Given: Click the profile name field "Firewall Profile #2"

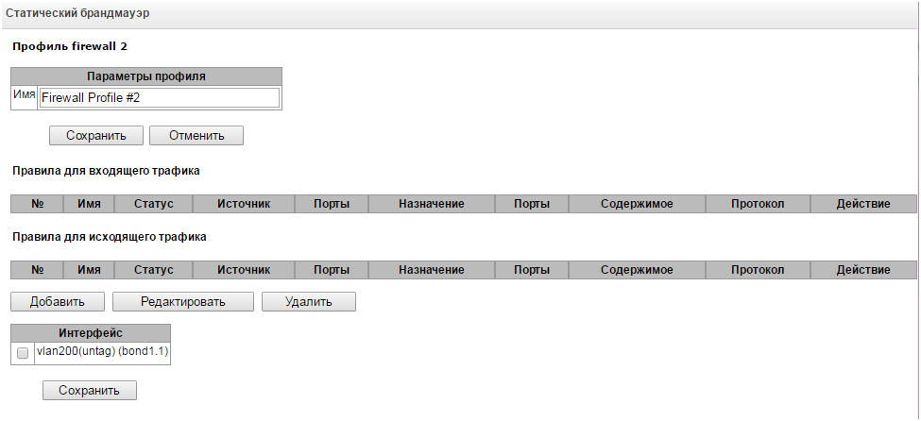Looking at the screenshot, I should (159, 98).
